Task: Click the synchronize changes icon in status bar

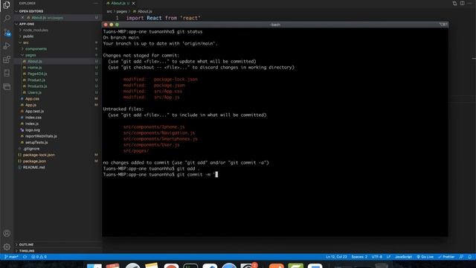Action: click(25, 257)
